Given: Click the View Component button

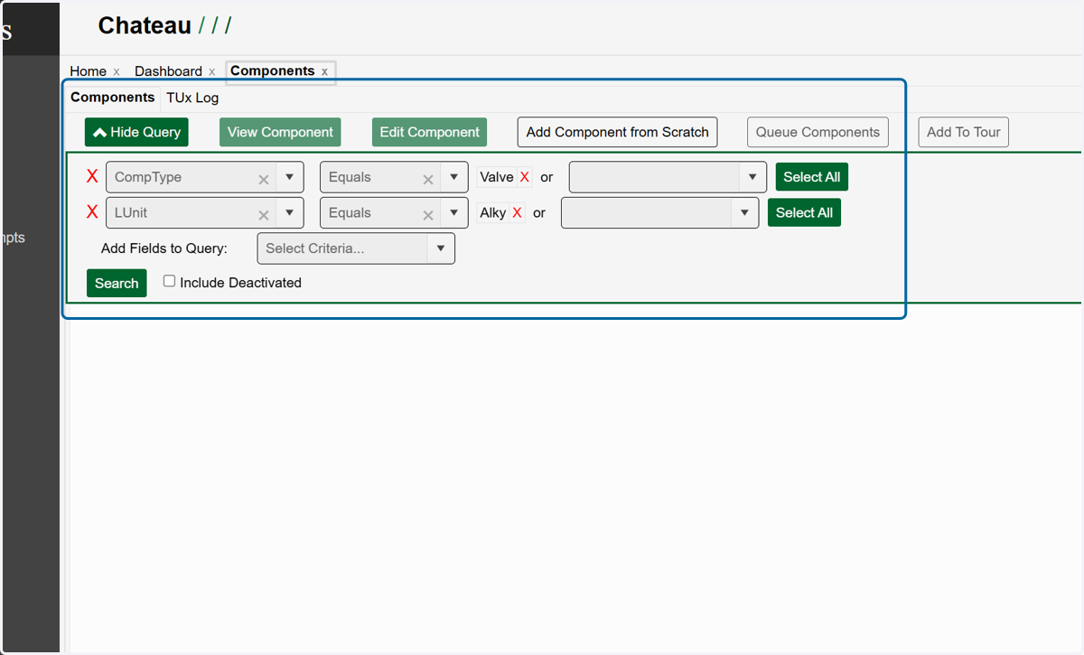Looking at the screenshot, I should coord(280,132).
